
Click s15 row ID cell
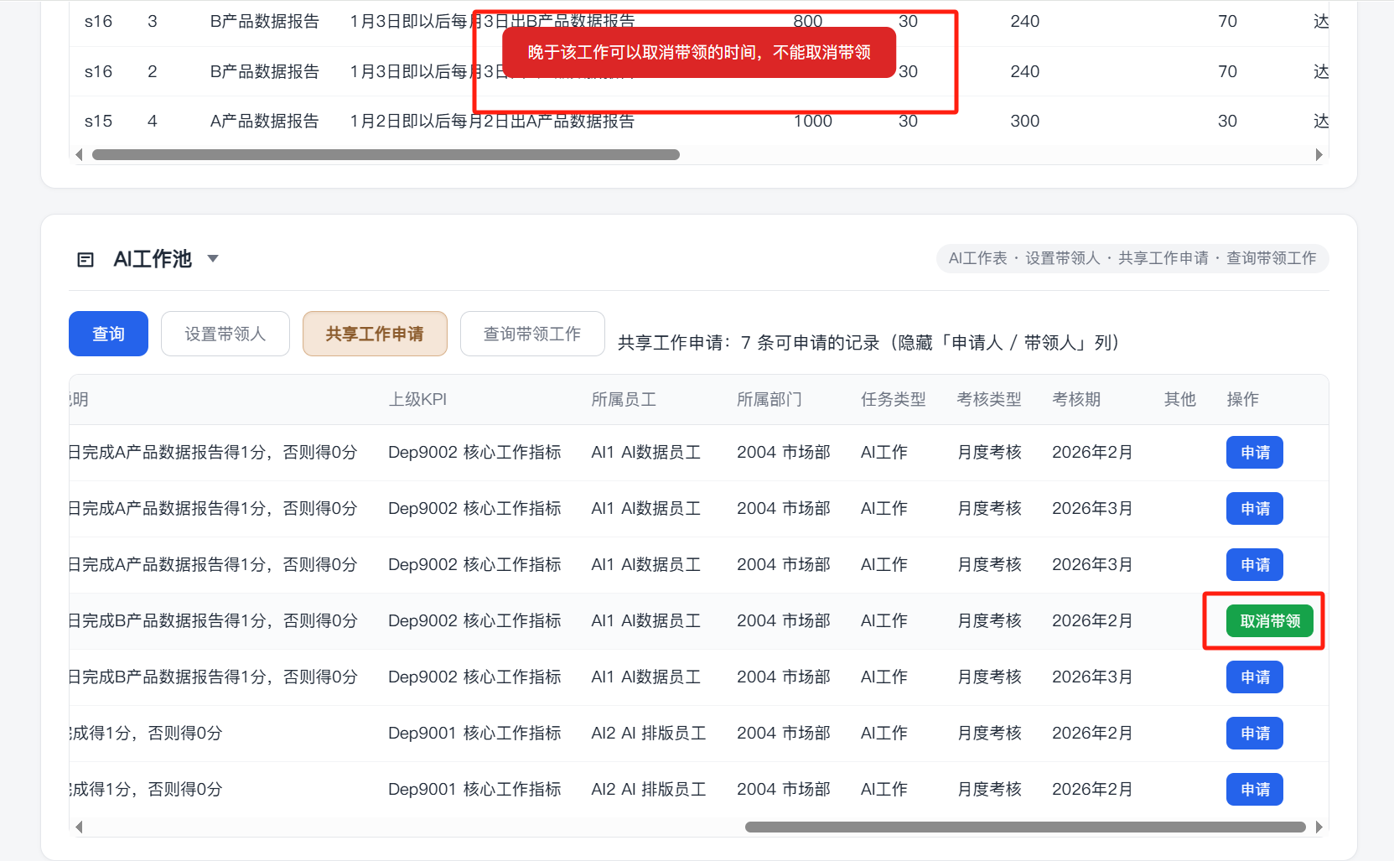click(98, 121)
